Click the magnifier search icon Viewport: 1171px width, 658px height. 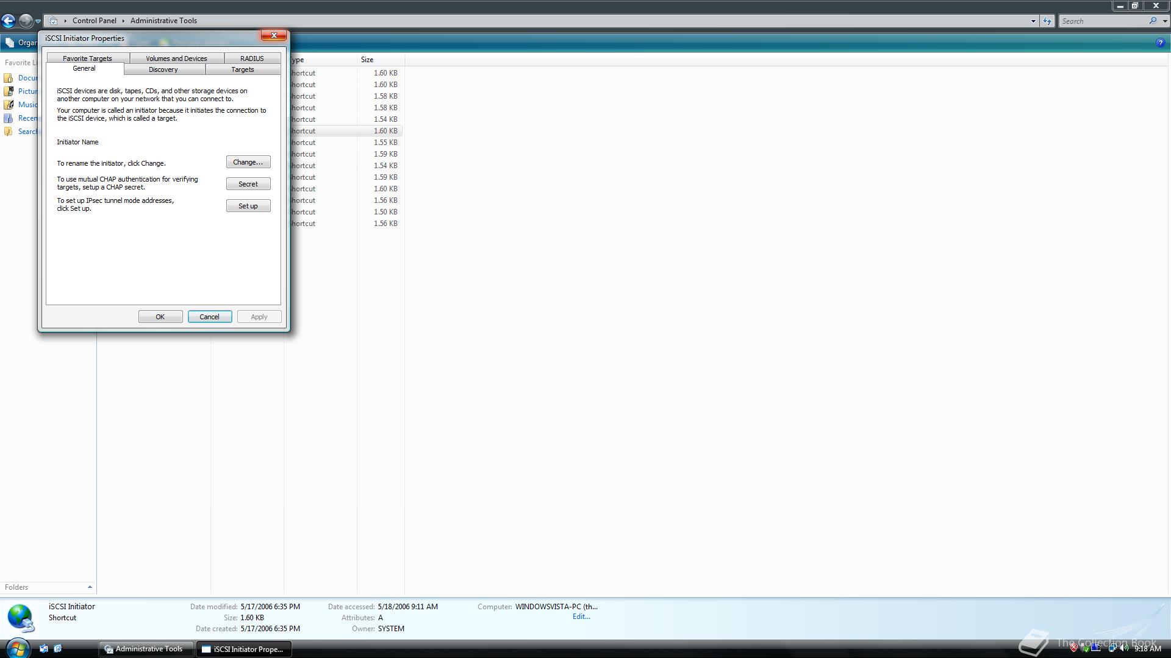tap(1153, 21)
